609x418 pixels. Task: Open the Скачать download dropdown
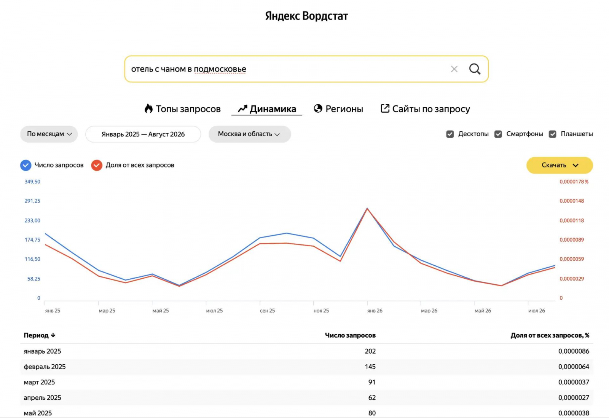(x=560, y=165)
